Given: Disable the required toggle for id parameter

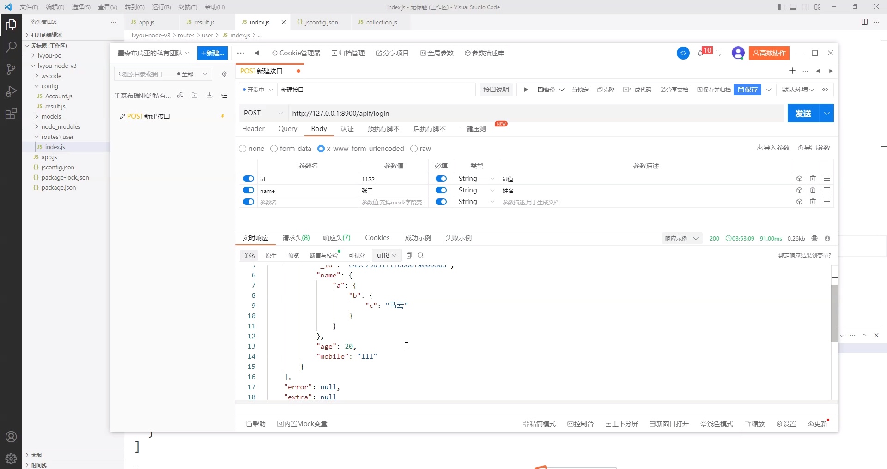Looking at the screenshot, I should coord(441,179).
